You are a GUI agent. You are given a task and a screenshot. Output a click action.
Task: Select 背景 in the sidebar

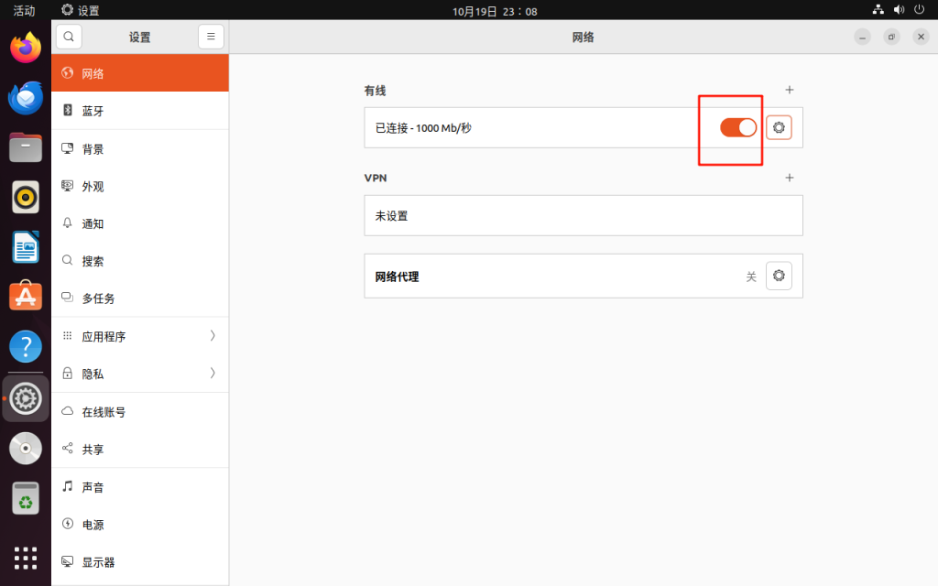139,149
